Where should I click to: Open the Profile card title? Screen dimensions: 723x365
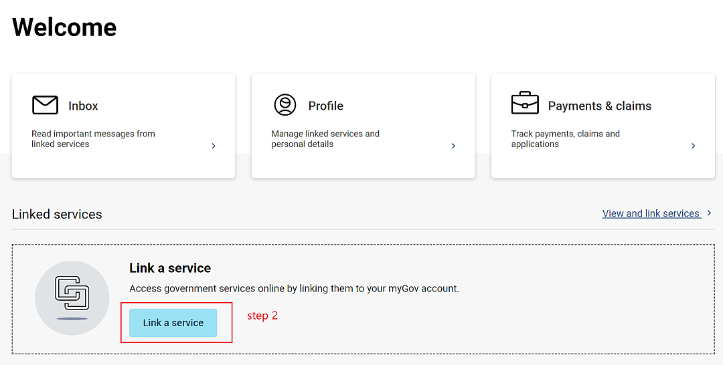[x=325, y=106]
